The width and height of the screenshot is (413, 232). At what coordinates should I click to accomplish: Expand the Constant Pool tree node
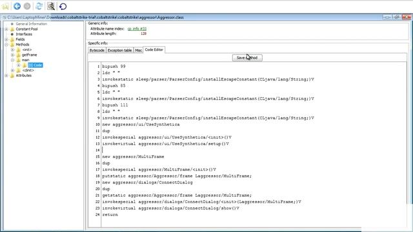[x=6, y=29]
